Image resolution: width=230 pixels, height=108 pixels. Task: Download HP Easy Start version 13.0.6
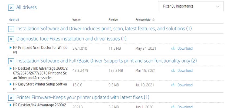pos(185,85)
